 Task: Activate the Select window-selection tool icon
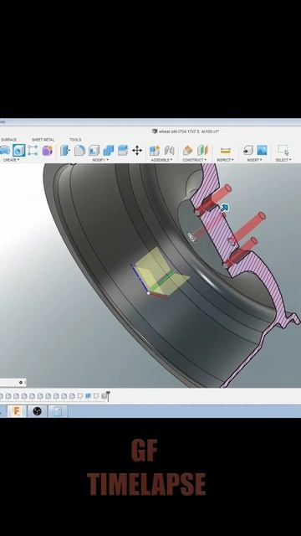pos(283,151)
